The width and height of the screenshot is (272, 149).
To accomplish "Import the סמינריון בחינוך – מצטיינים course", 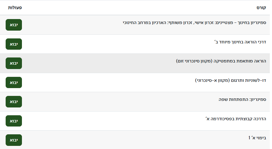I will tap(14, 25).
